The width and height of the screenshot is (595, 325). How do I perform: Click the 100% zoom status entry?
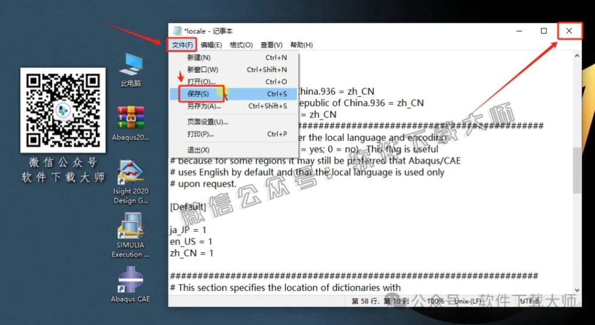pyautogui.click(x=436, y=302)
